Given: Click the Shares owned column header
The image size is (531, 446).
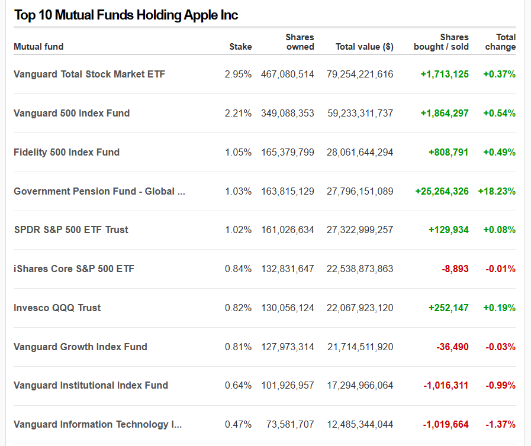Looking at the screenshot, I should [x=300, y=42].
